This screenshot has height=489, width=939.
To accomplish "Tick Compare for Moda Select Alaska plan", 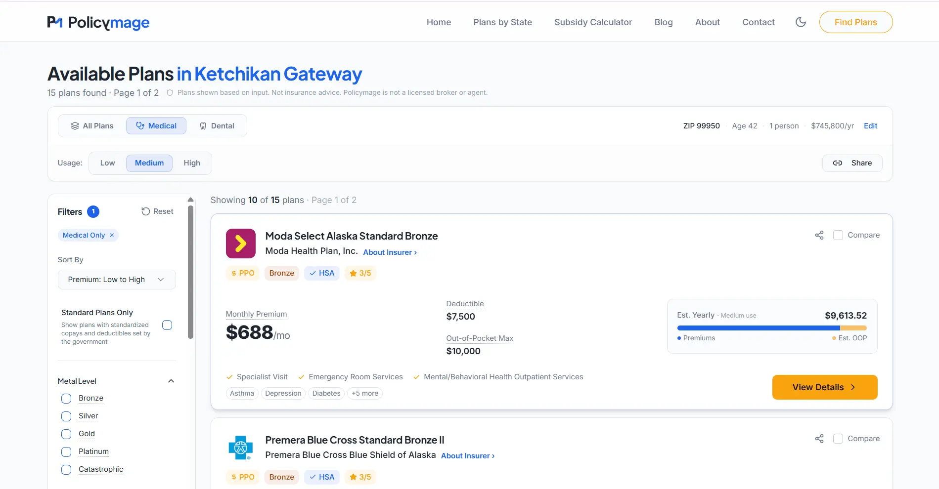I will pos(838,235).
